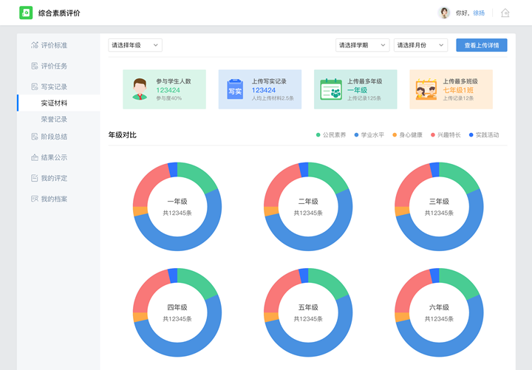Click the classroom icon in 上传最多班级 card

point(426,89)
